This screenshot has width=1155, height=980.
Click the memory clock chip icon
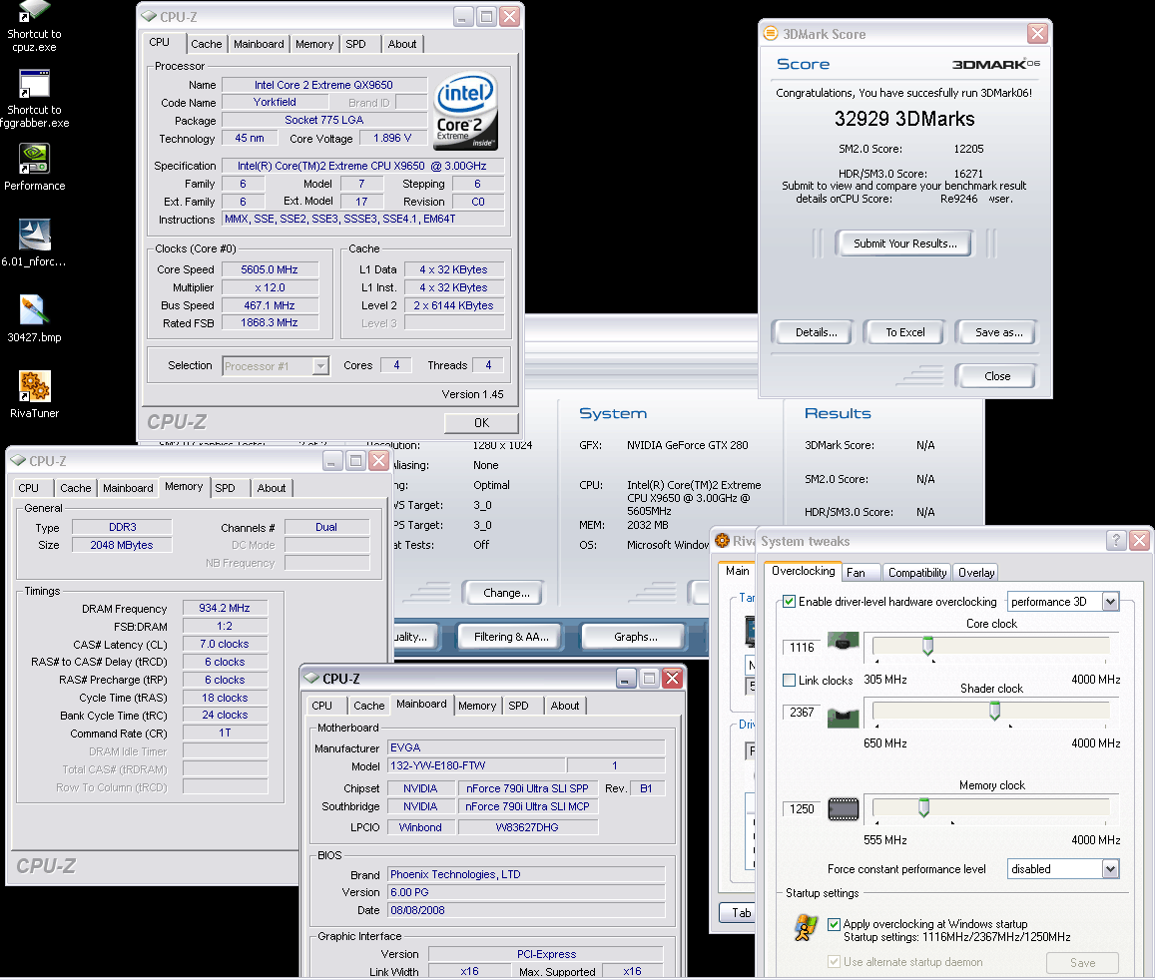pyautogui.click(x=844, y=808)
